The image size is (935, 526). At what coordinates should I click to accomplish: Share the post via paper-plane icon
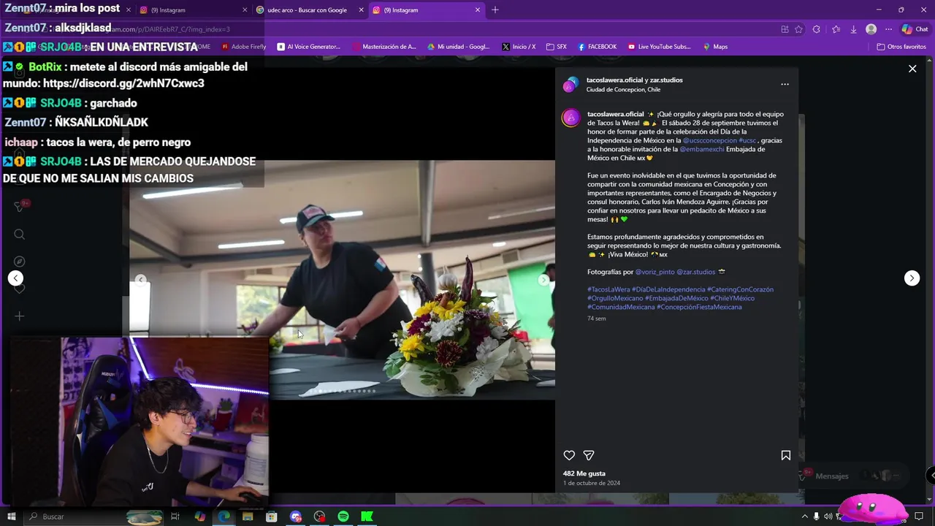589,455
